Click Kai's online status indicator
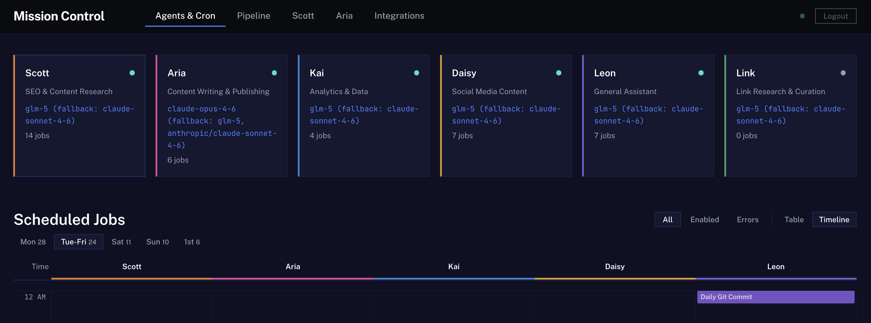 416,73
